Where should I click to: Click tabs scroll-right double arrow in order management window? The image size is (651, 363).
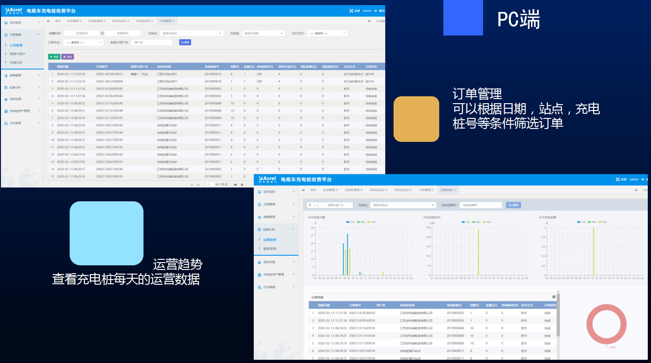click(x=369, y=21)
